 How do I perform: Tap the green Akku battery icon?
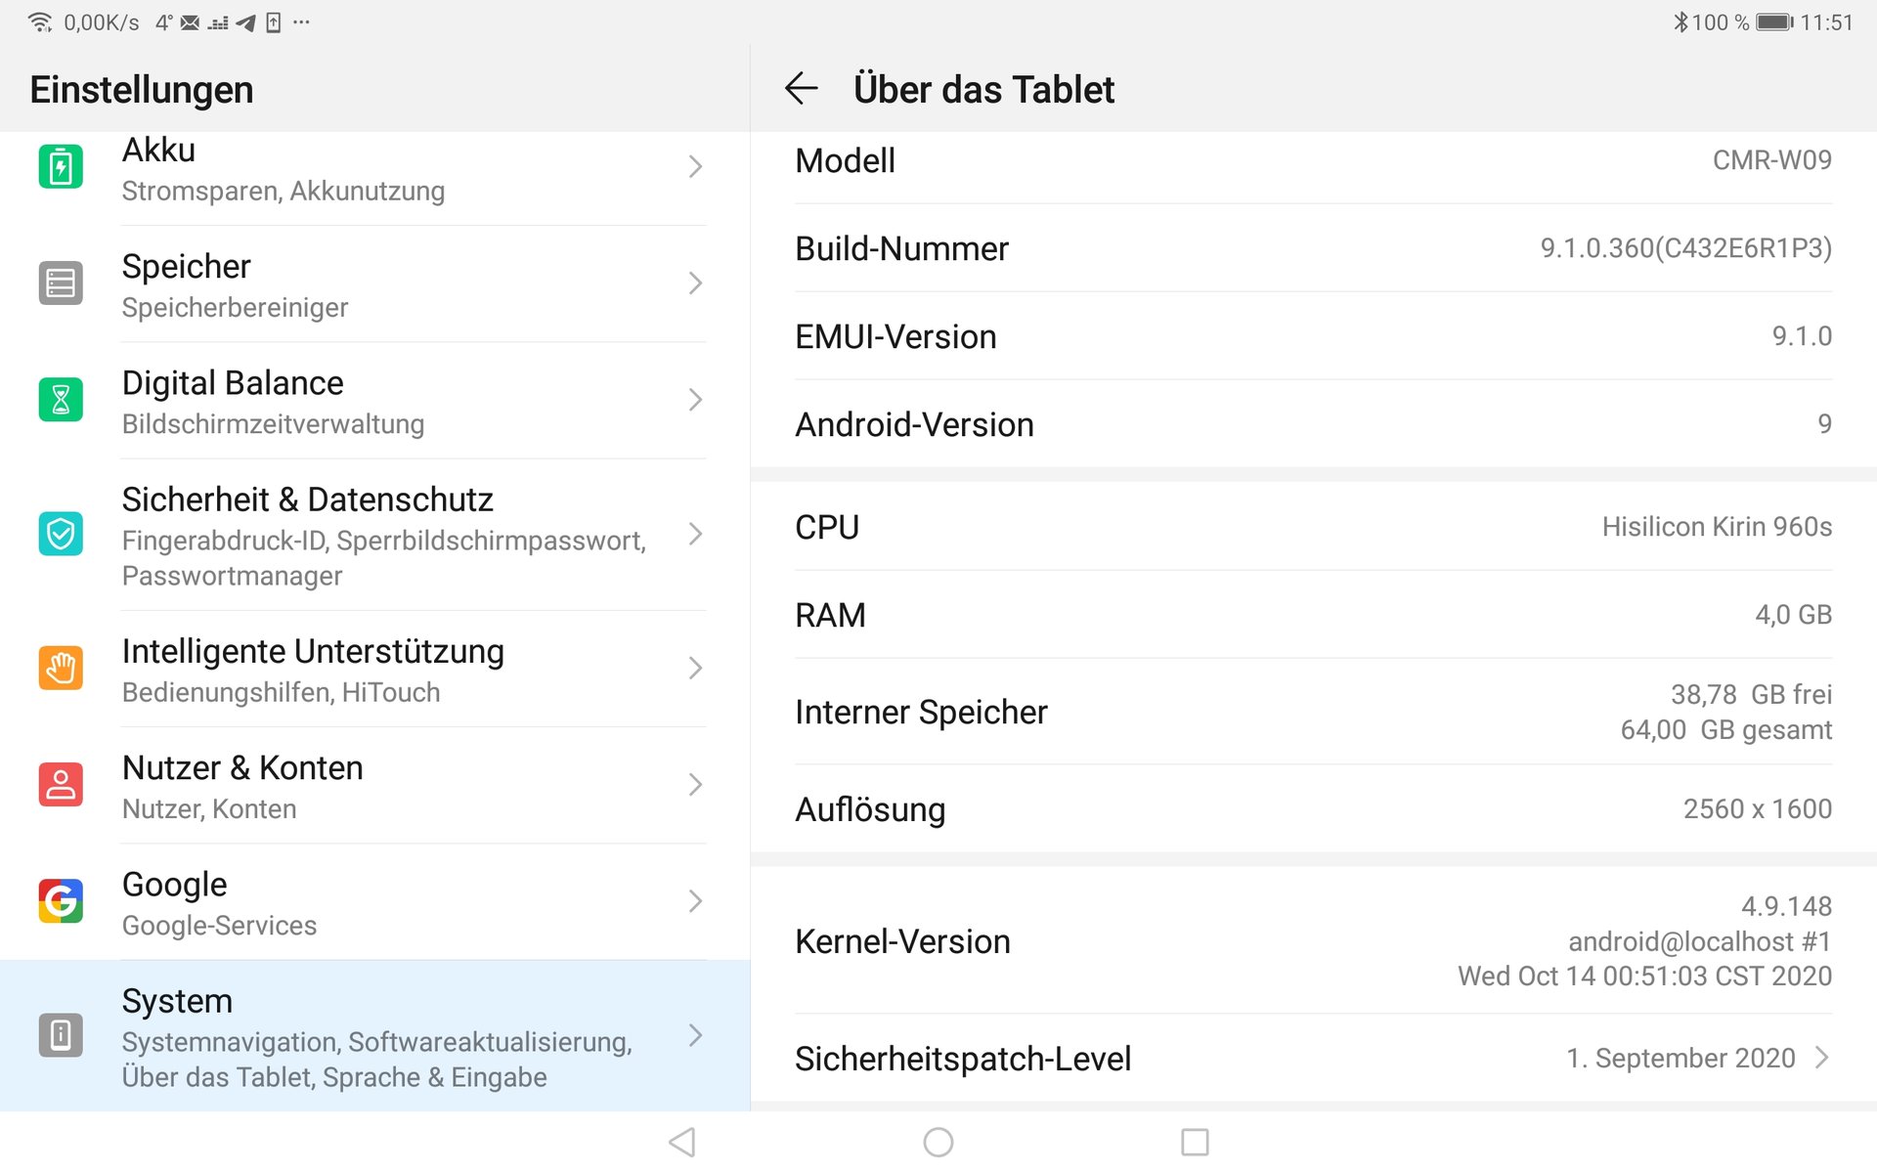(x=61, y=166)
